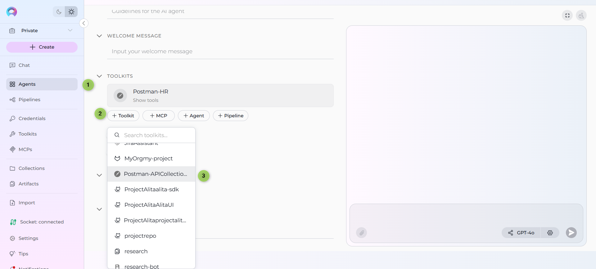Click the attach file paperclip icon
596x269 pixels.
pos(361,232)
